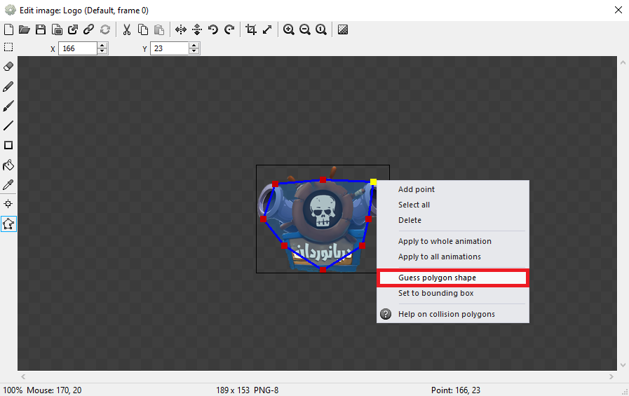
Task: Select the Set origin and image points tool
Action: (8, 204)
